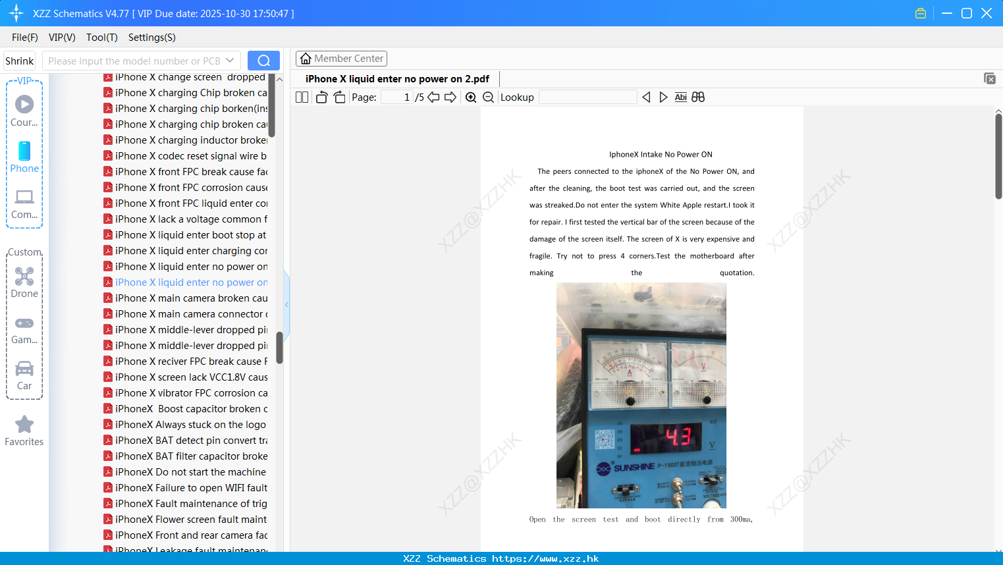The width and height of the screenshot is (1003, 565).
Task: Open 'iPhone X front FPC break cause' file
Action: click(184, 172)
